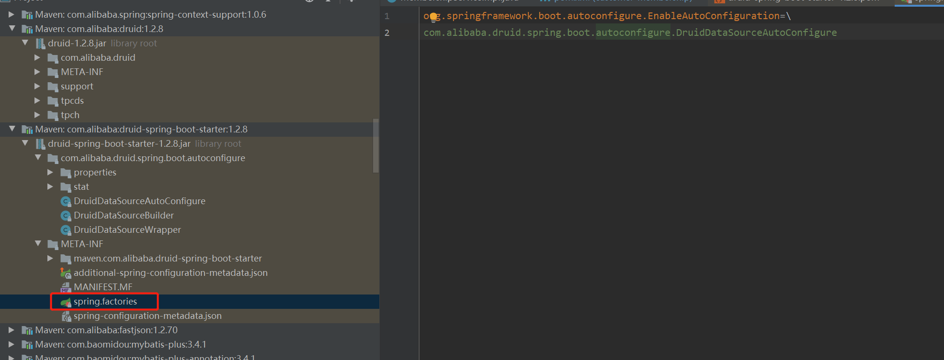The height and width of the screenshot is (360, 944).
Task: Expand the collapsed META-INF folder in druid-1.2.8.jar
Action: [x=37, y=72]
